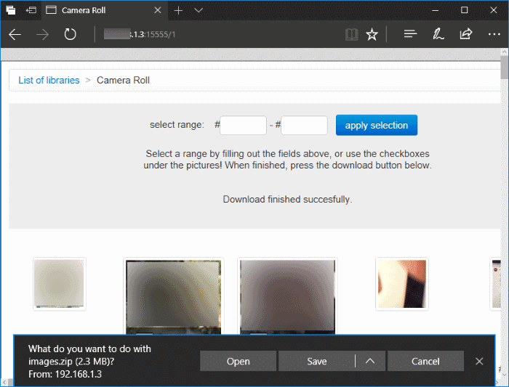Image resolution: width=509 pixels, height=387 pixels.
Task: Add page to favorites with star icon
Action: pos(372,34)
